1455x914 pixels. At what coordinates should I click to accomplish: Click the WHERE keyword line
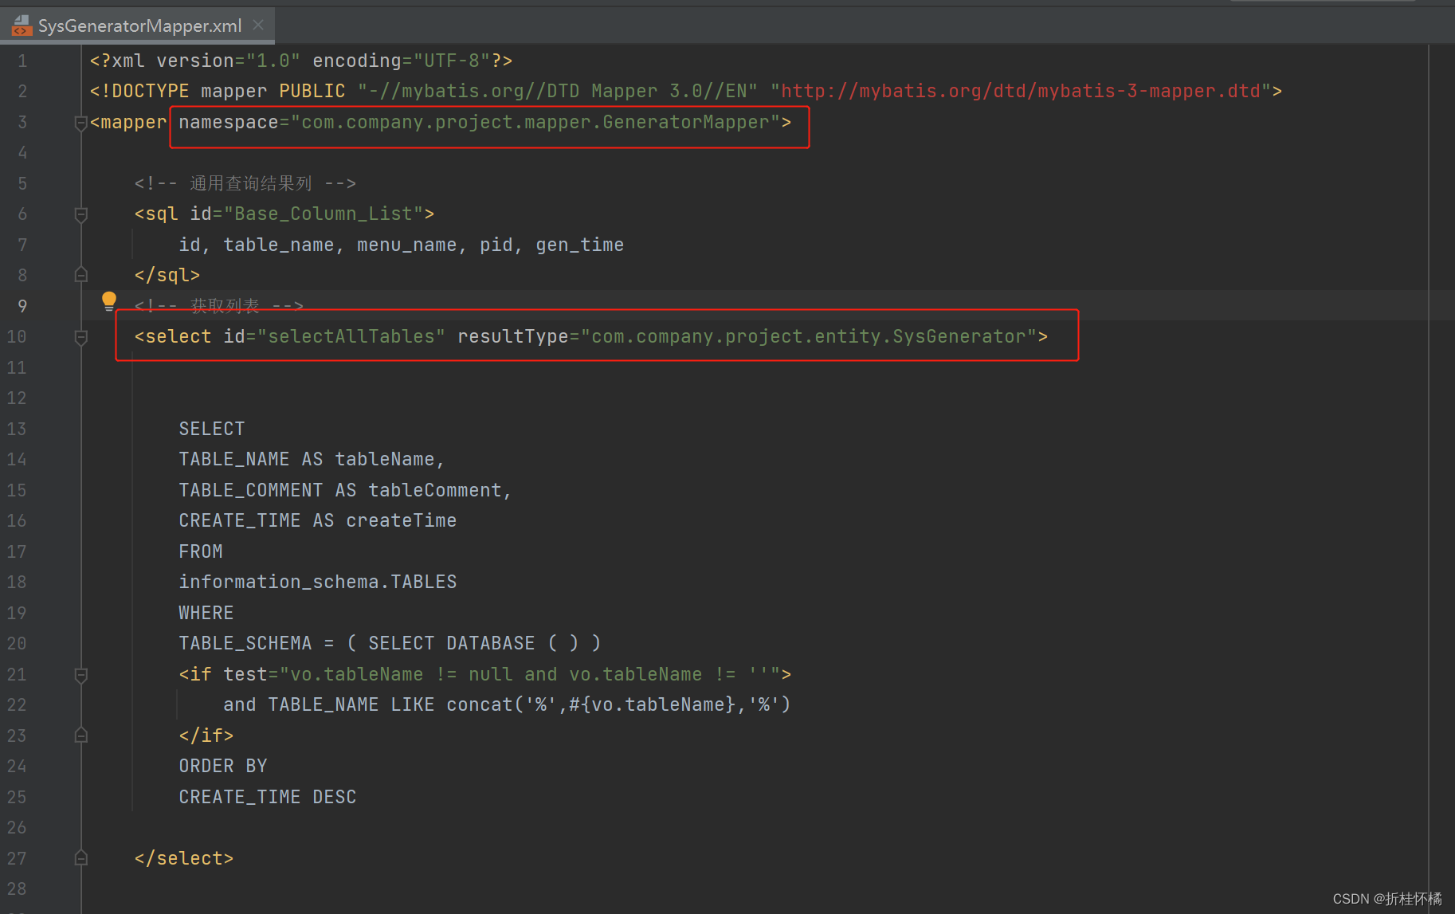[x=206, y=613]
